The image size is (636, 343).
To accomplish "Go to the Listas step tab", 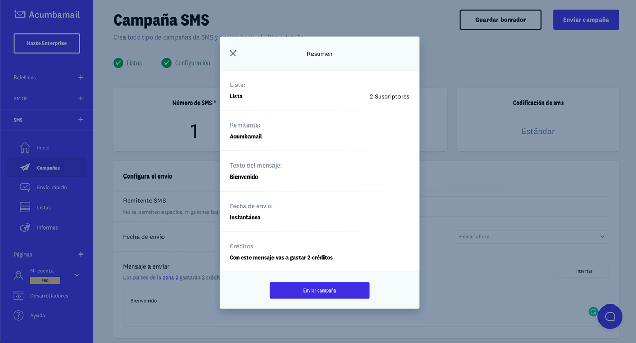I will 128,63.
